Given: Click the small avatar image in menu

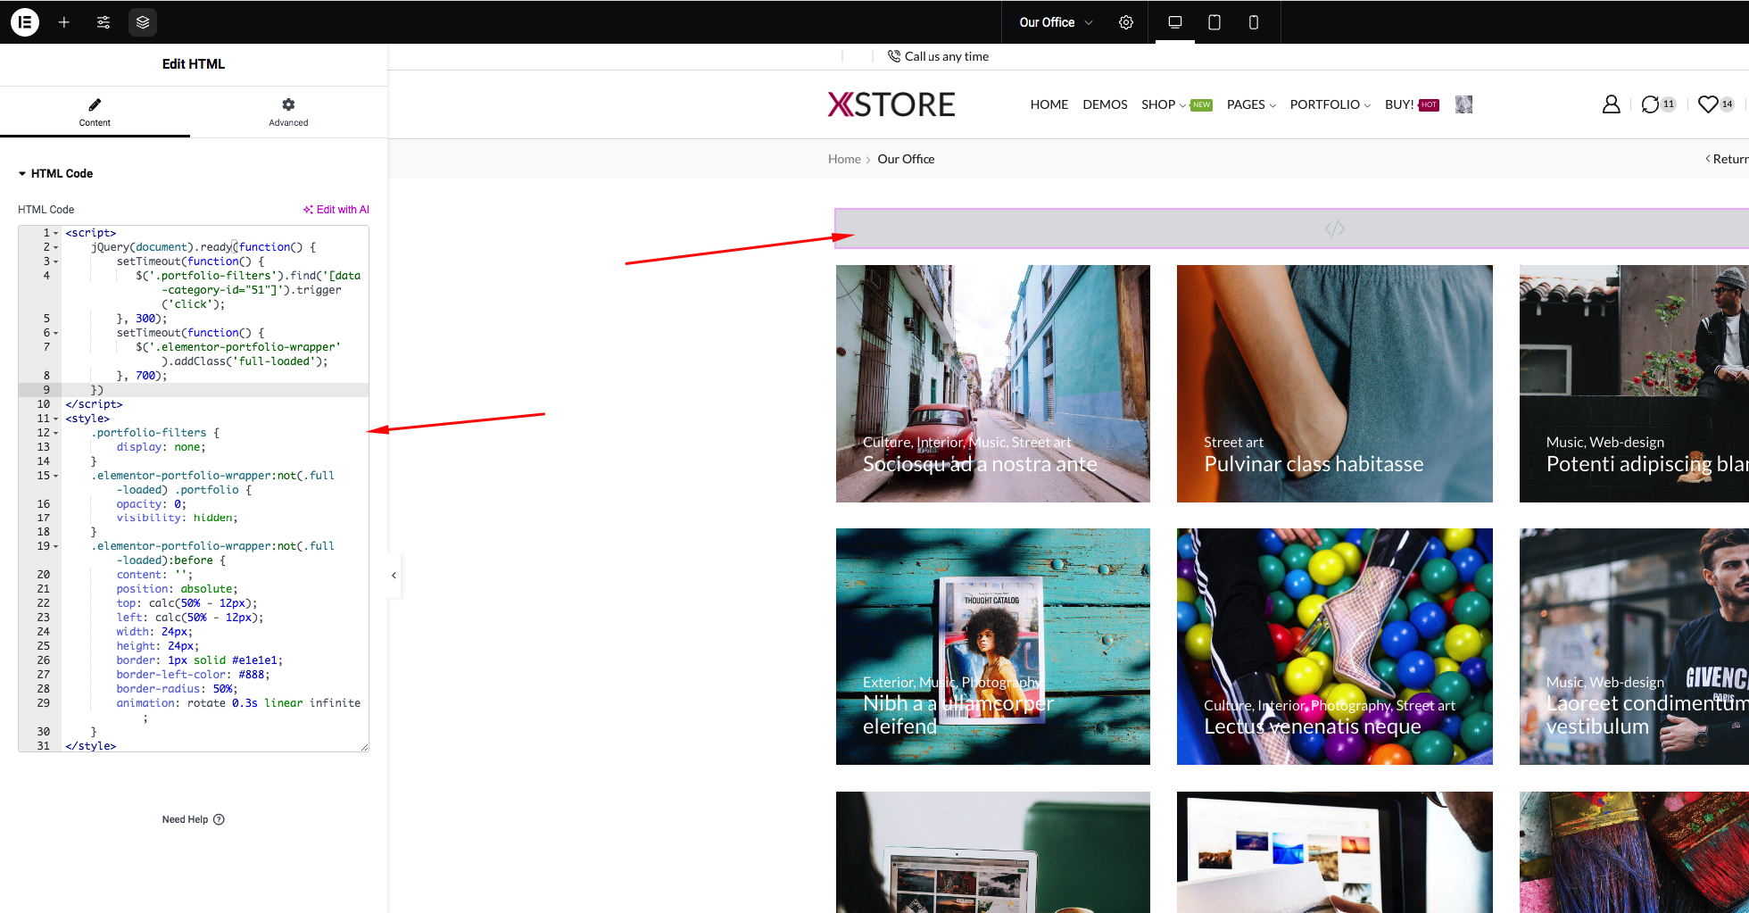Looking at the screenshot, I should coord(1463,104).
